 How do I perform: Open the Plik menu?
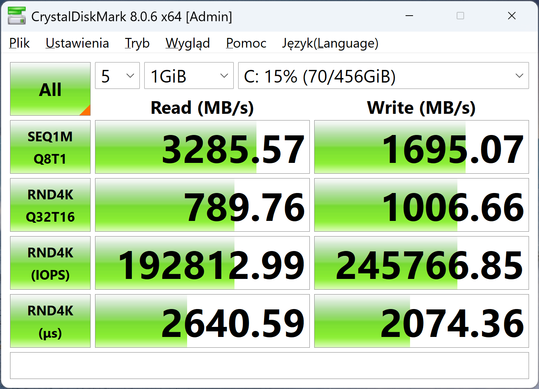click(x=19, y=43)
